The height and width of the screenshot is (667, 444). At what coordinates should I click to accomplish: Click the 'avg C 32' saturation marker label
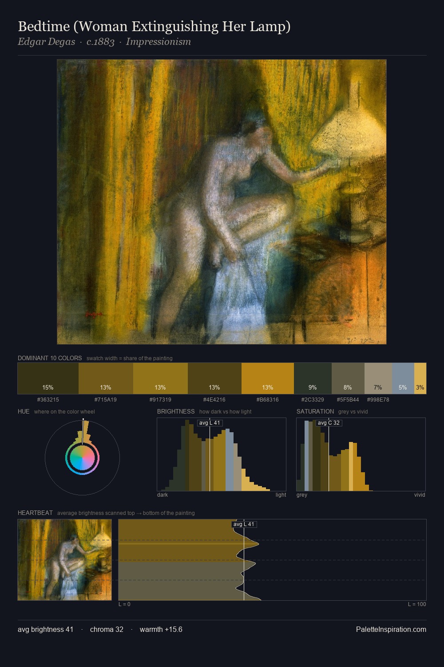tap(329, 423)
